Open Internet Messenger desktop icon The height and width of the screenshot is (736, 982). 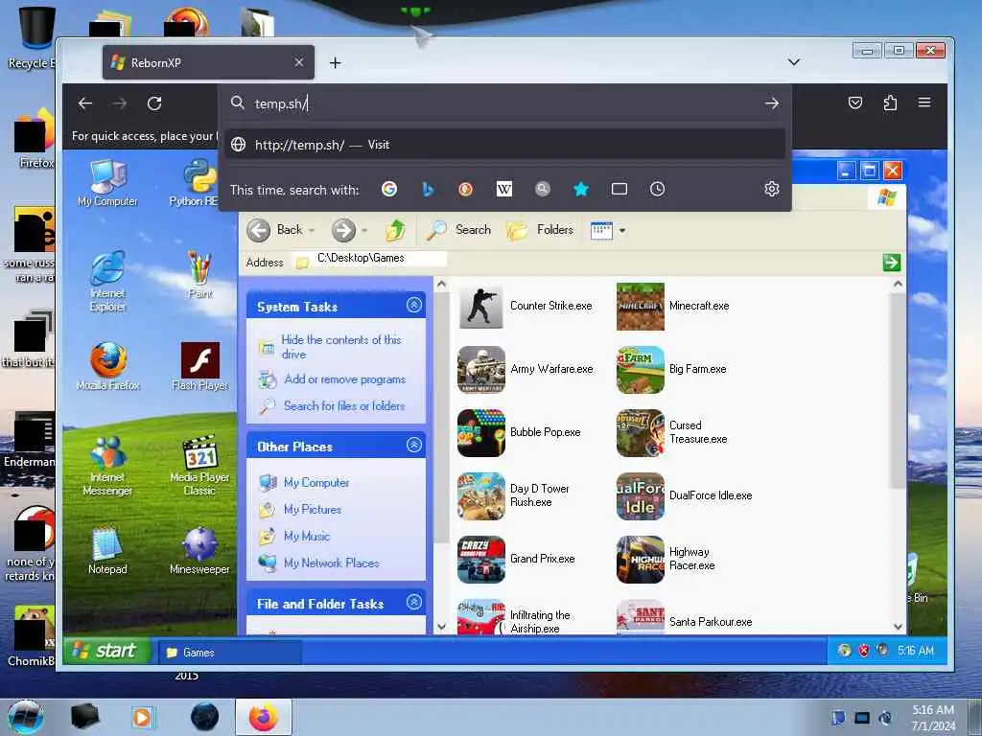click(x=107, y=466)
